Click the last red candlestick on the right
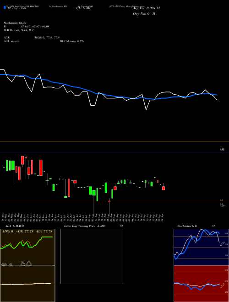The image size is (229, 302). point(164,188)
